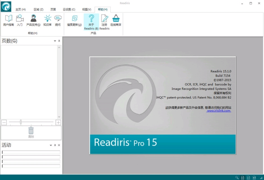This screenshot has width=264, height=180.
Task: Click the zoom in plus button
Action: (x=58, y=122)
